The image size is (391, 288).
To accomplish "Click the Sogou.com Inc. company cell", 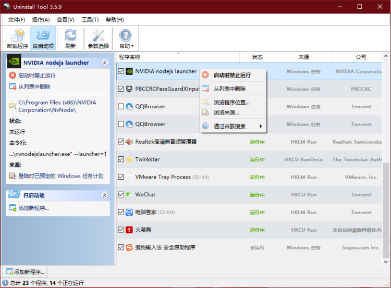I will (361, 248).
